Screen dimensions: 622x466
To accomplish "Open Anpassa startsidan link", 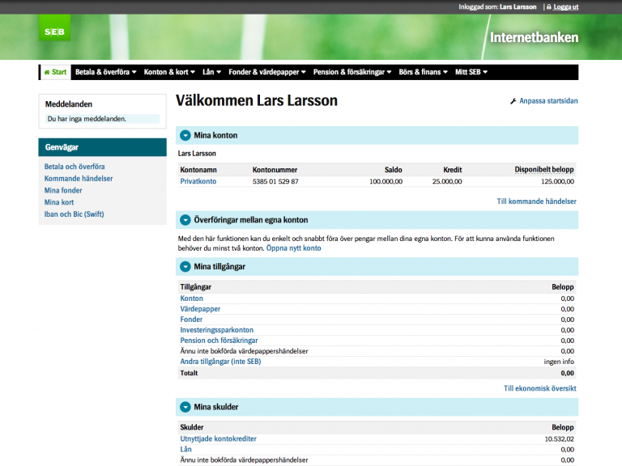I will (x=548, y=101).
